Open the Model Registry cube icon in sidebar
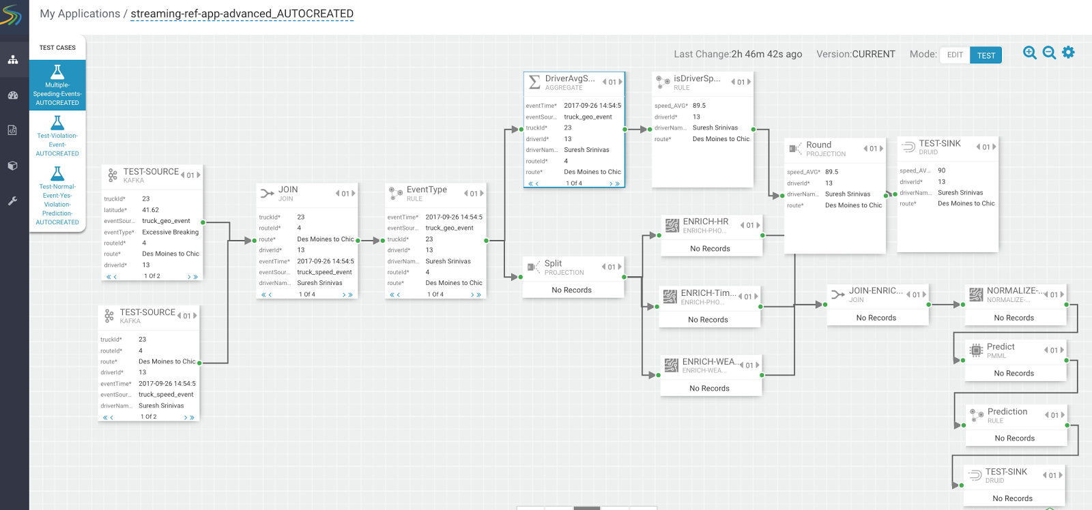This screenshot has height=510, width=1092. click(12, 166)
